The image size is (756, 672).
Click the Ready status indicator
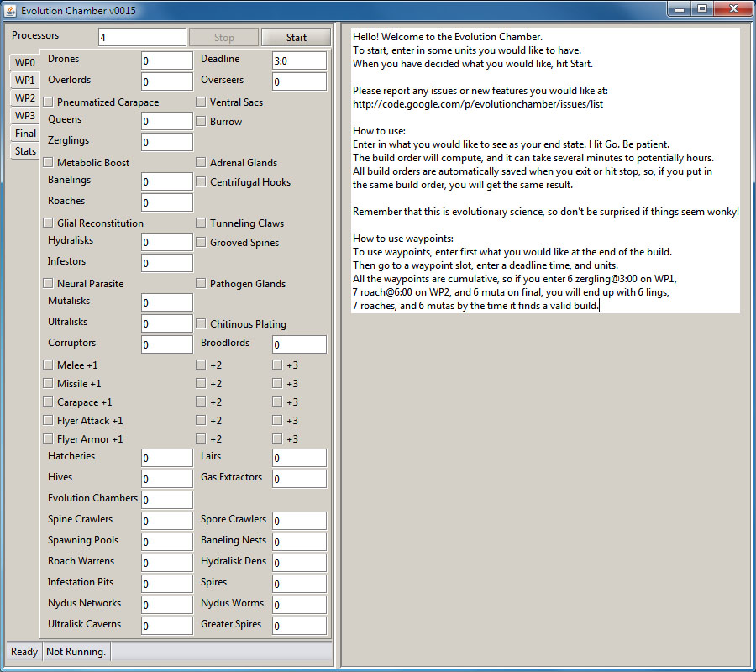[x=23, y=652]
